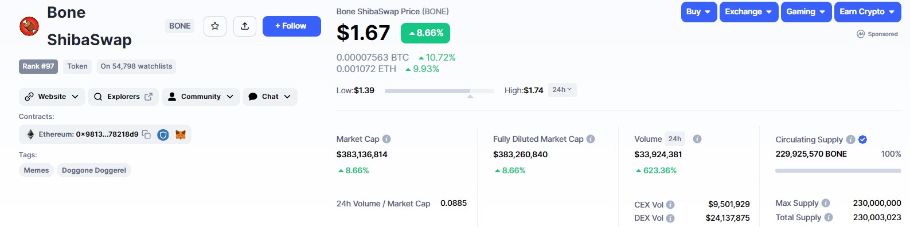Click the Low-High price range bar

439,91
